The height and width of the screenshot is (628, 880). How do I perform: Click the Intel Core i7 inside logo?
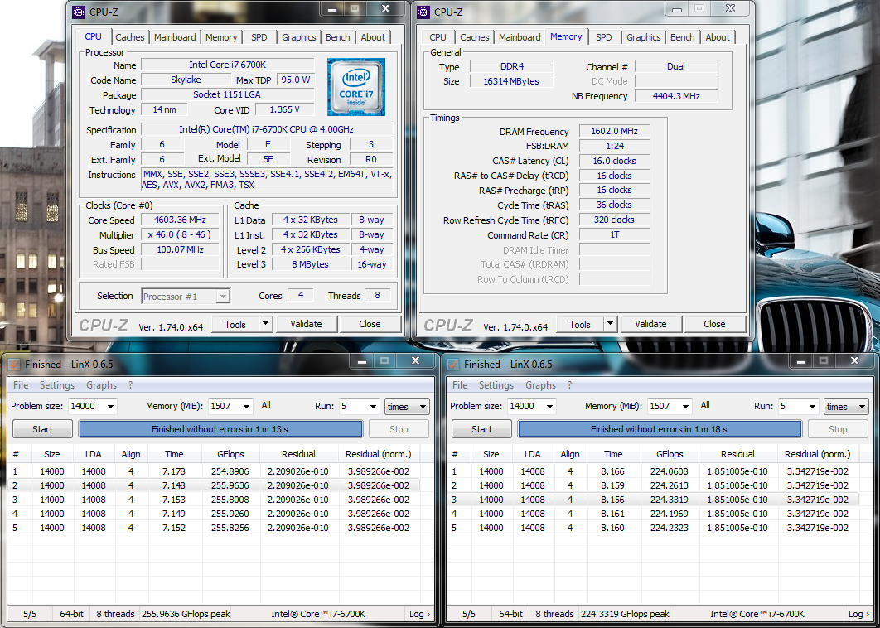pyautogui.click(x=356, y=87)
